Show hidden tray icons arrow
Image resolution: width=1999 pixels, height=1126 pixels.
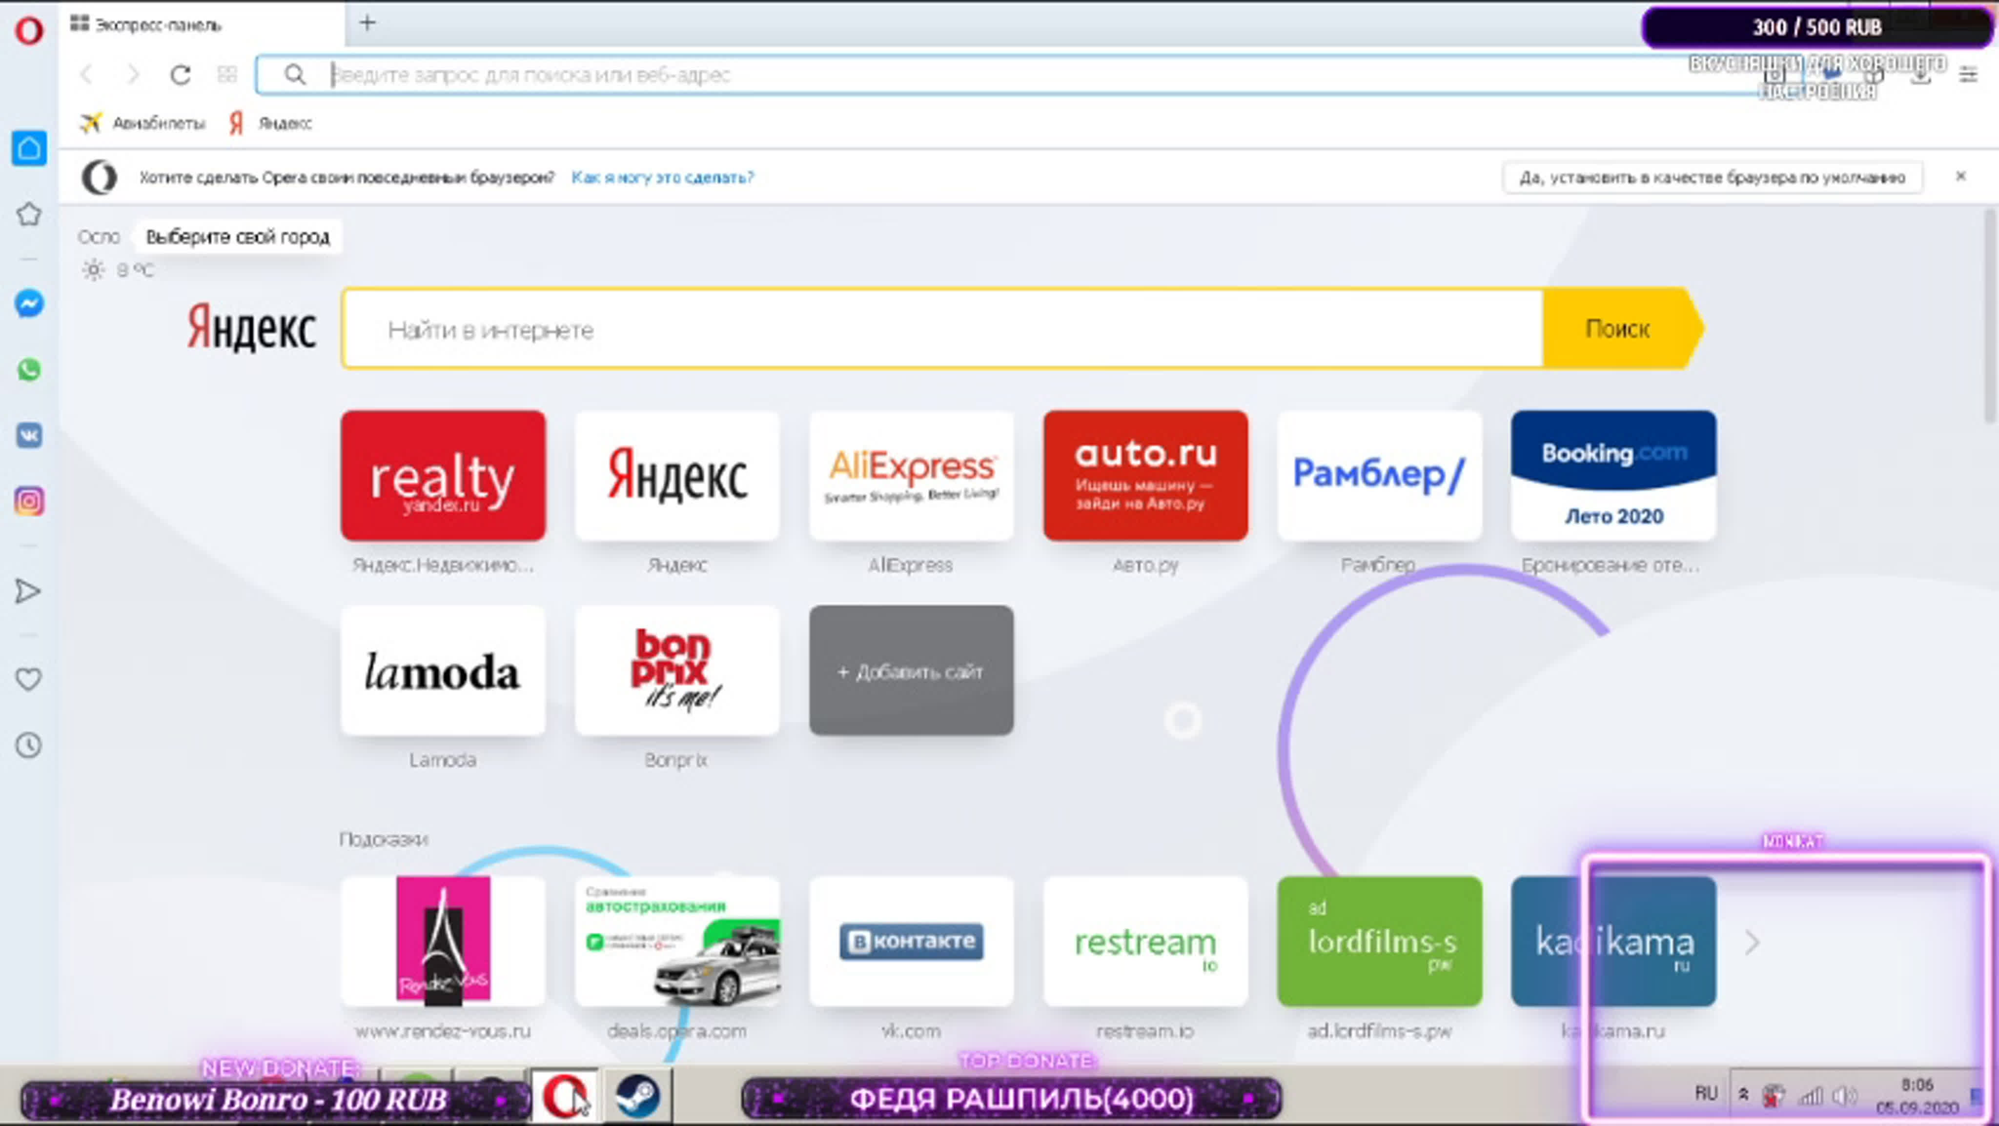[1744, 1094]
